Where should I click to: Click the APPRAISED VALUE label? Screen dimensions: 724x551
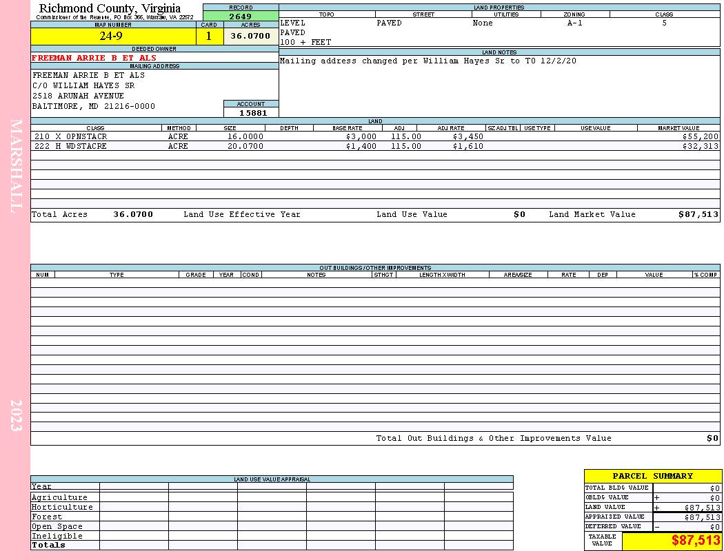click(614, 517)
